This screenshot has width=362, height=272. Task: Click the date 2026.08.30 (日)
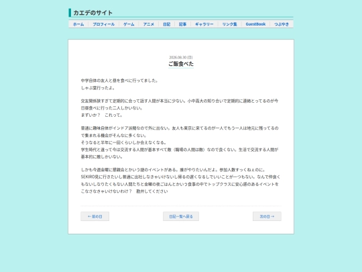tap(181, 57)
